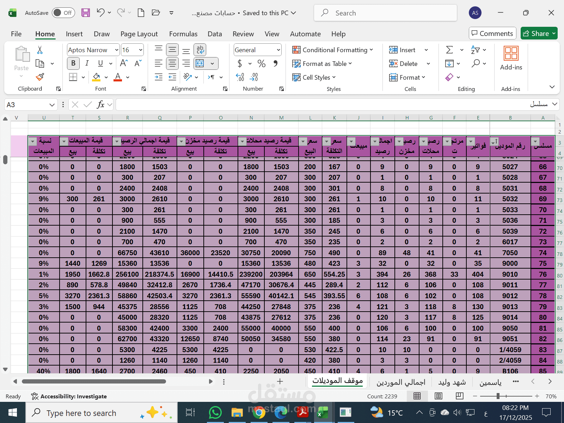
Task: Apply italic formatting
Action: point(87,63)
